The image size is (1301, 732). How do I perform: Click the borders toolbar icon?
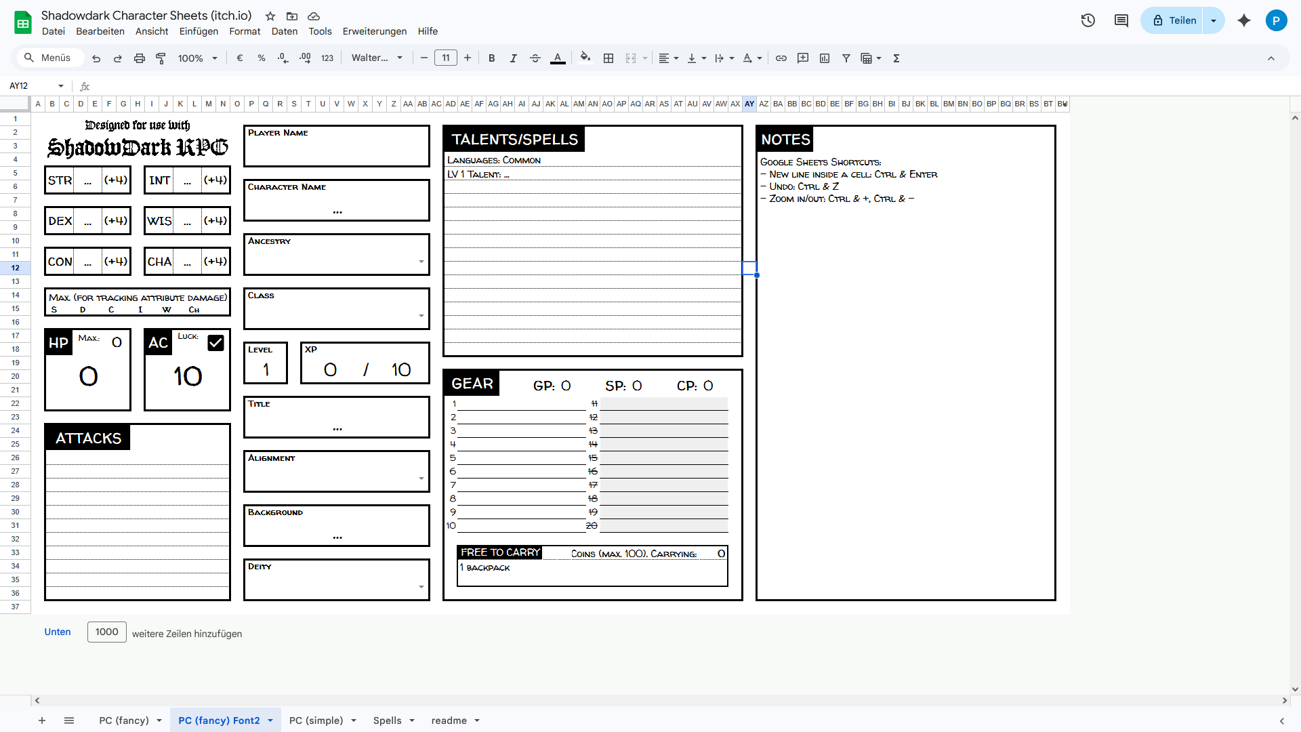(x=608, y=58)
